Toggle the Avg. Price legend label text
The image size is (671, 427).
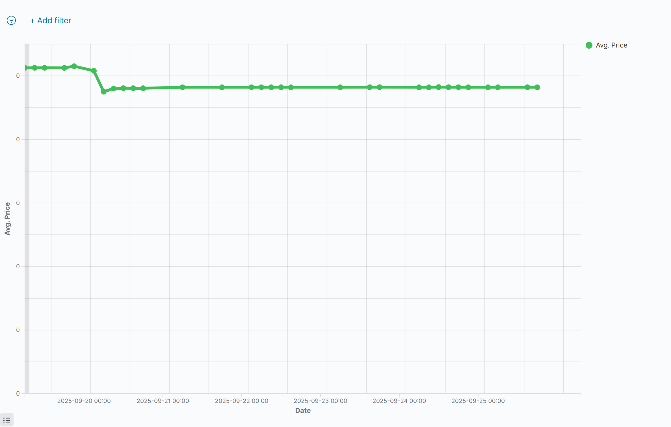(x=611, y=45)
